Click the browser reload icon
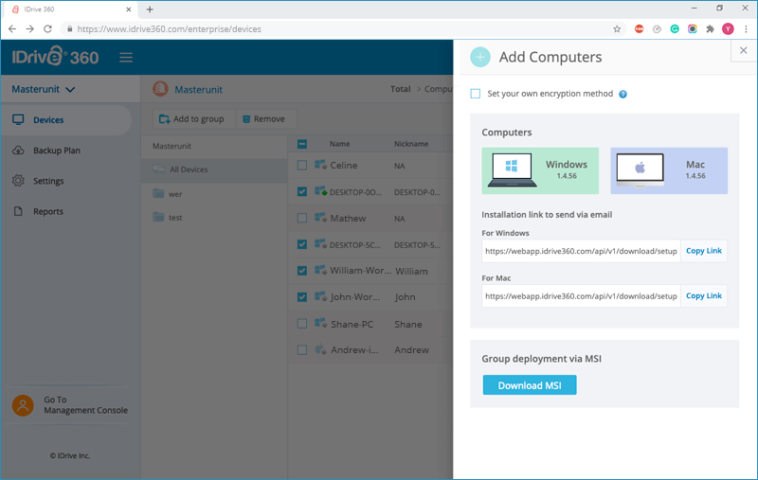The height and width of the screenshot is (480, 758). point(47,29)
